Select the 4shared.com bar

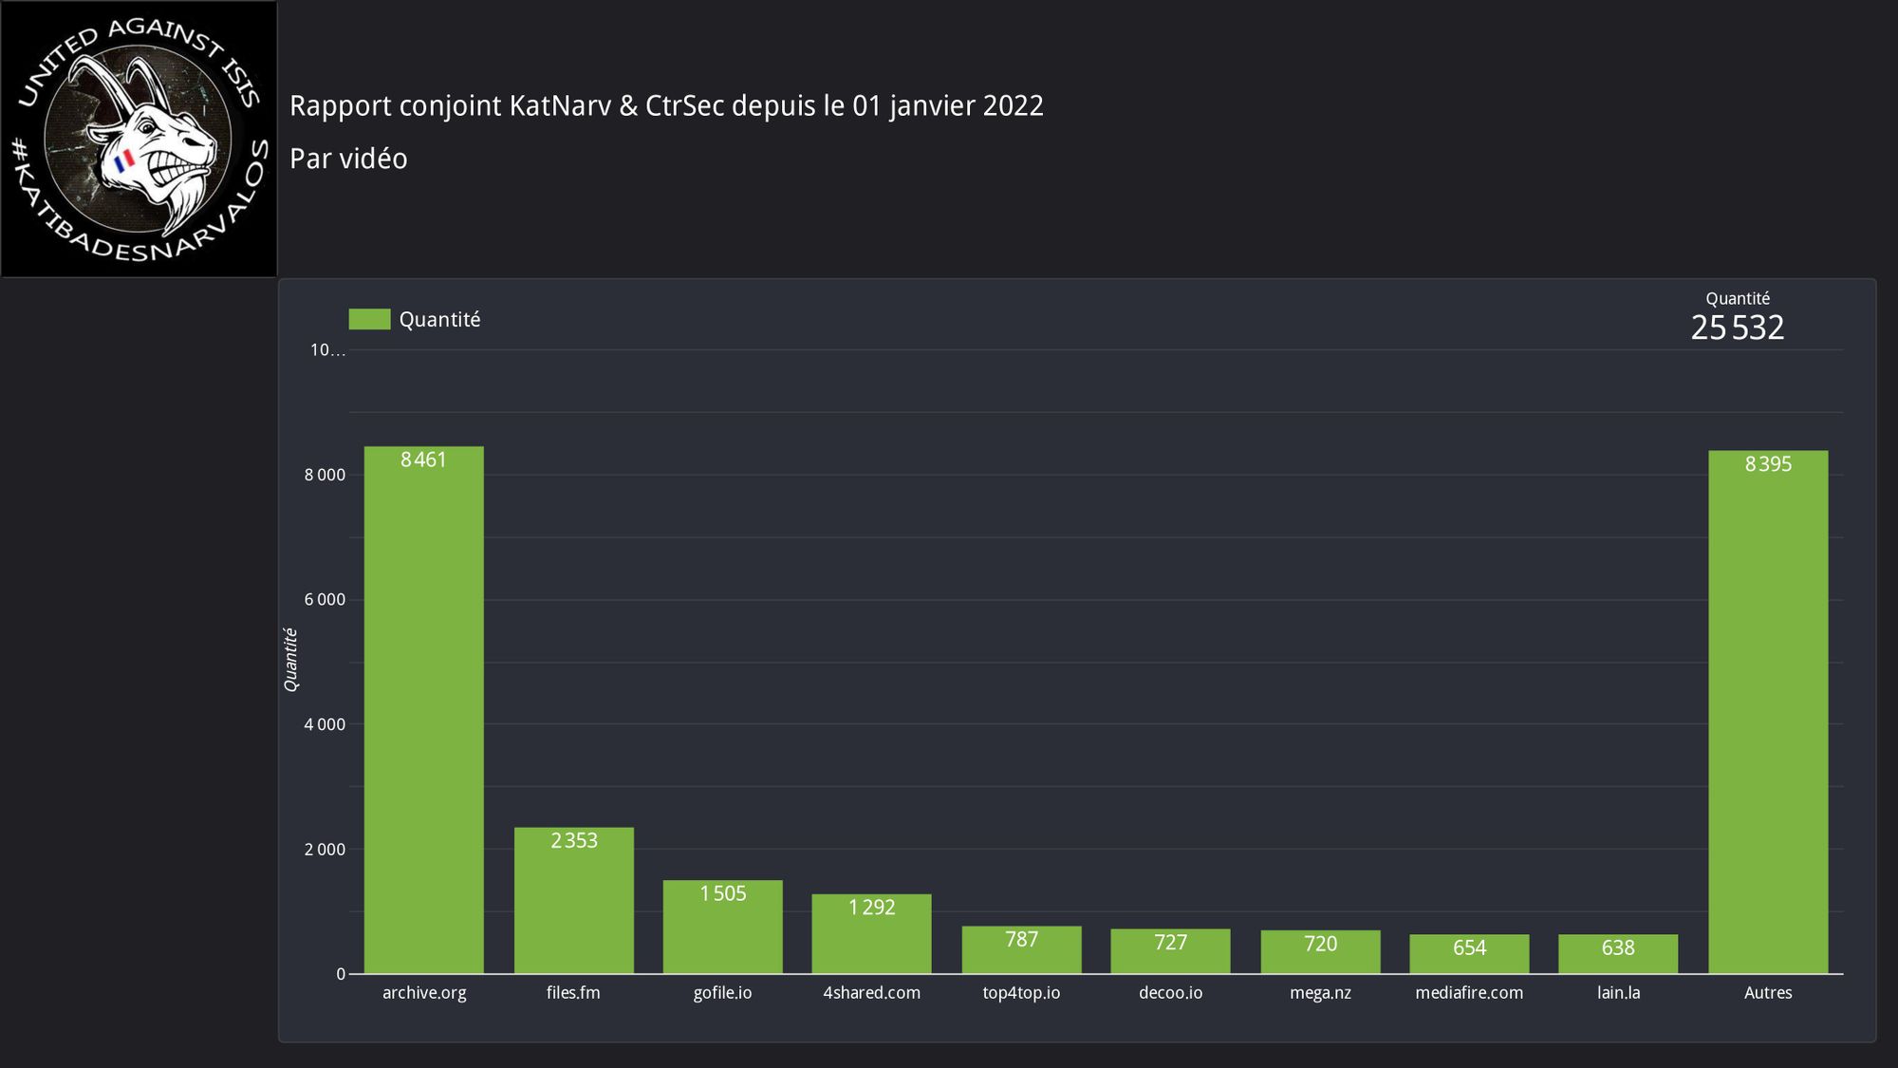tap(871, 934)
